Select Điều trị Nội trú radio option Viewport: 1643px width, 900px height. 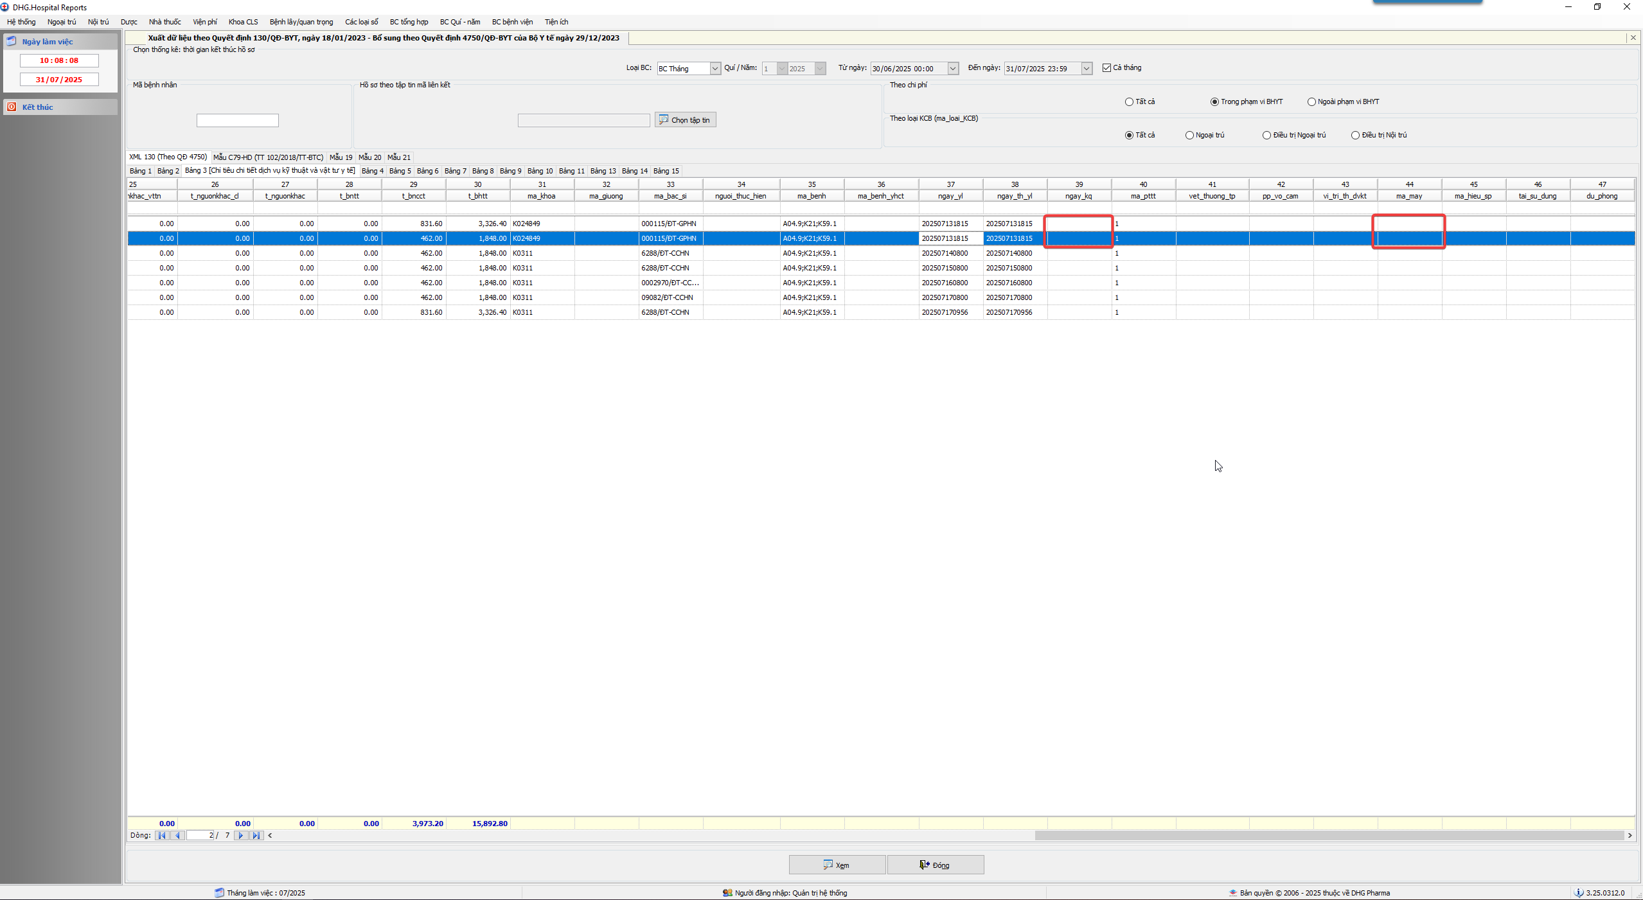click(x=1355, y=135)
